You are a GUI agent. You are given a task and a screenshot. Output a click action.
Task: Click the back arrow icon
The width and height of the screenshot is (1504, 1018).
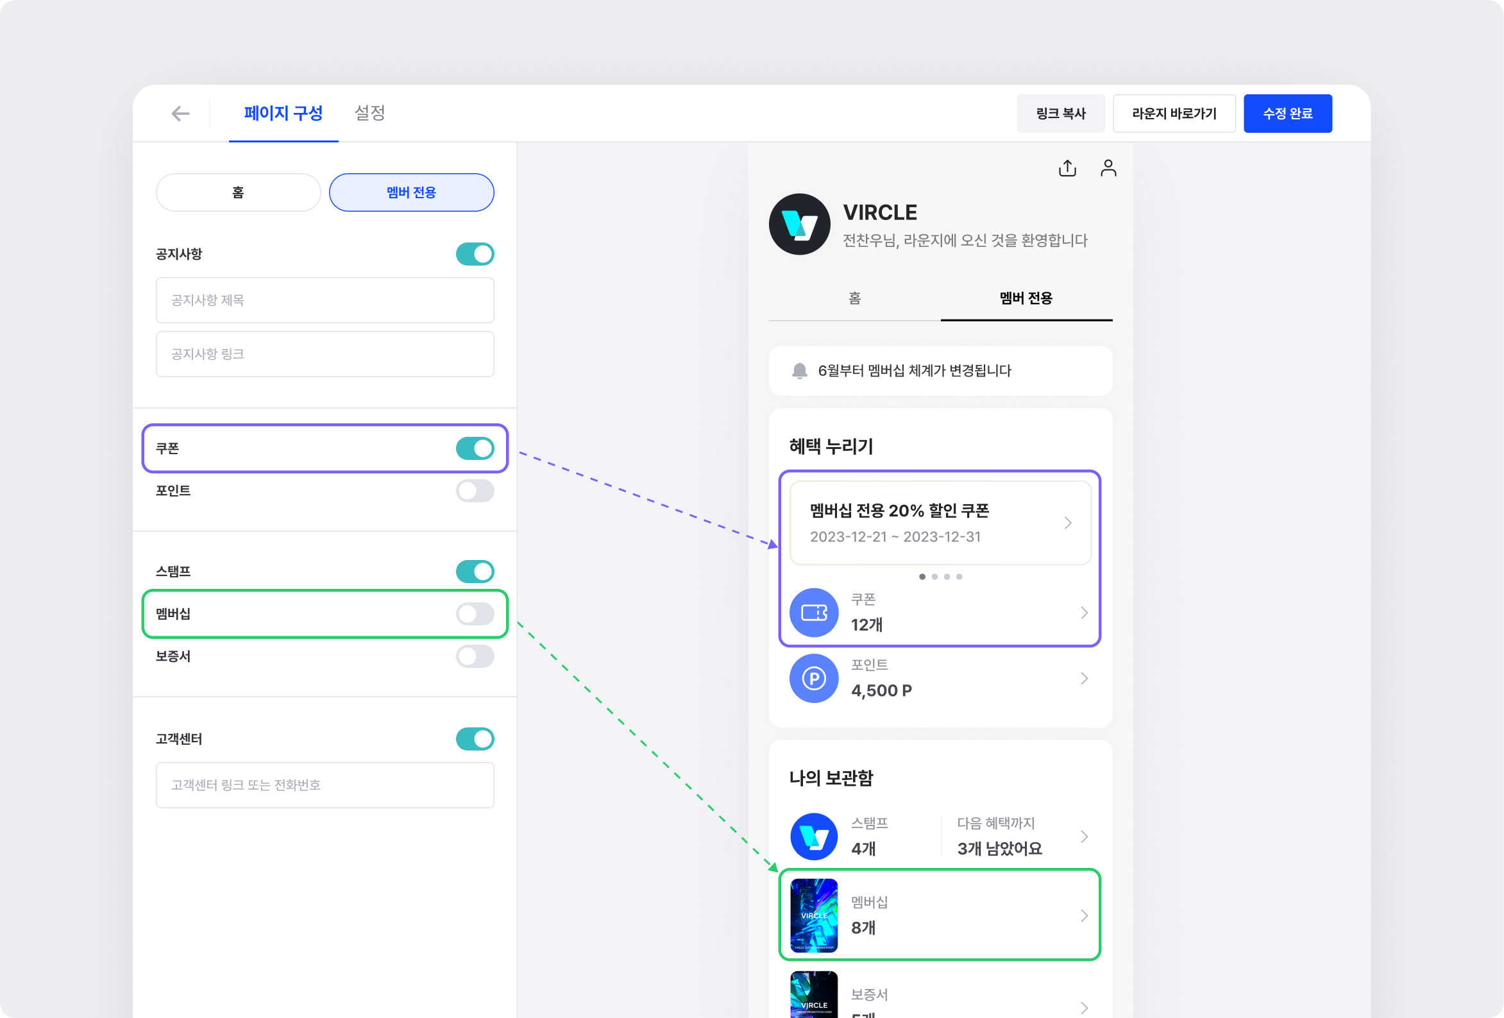tap(180, 114)
